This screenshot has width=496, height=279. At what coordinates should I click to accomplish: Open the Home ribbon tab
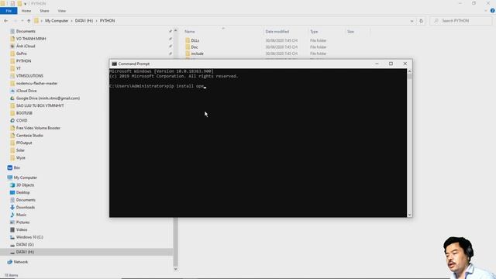coord(26,11)
